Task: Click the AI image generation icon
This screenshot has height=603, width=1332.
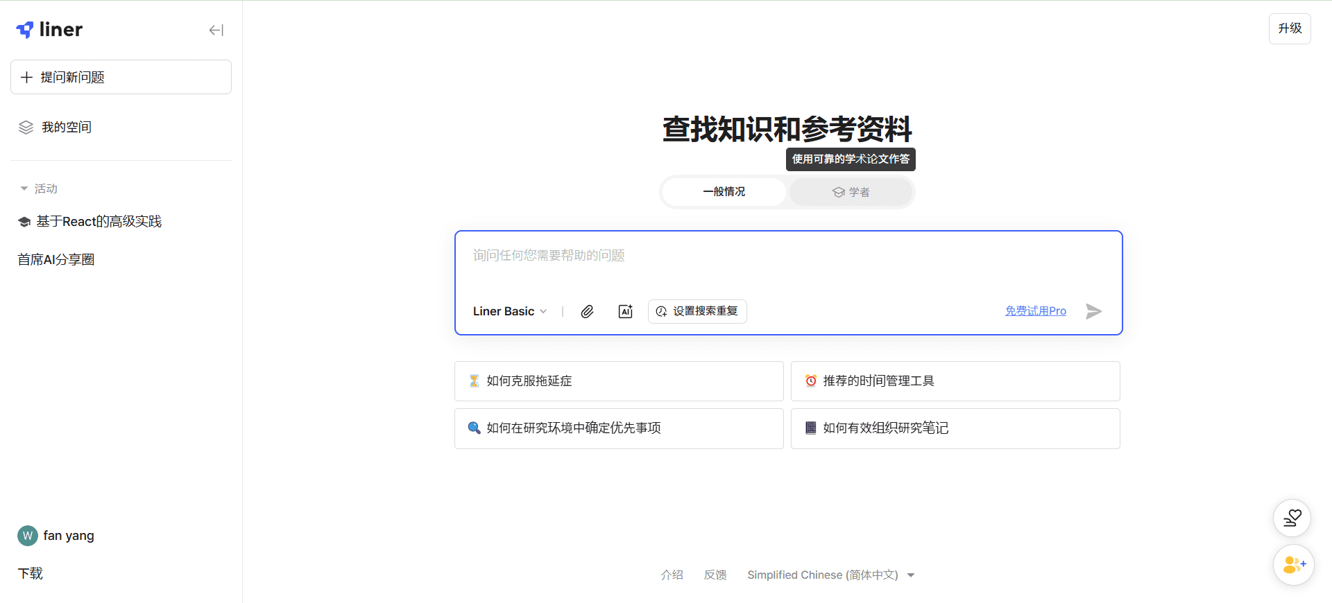Action: coord(626,311)
